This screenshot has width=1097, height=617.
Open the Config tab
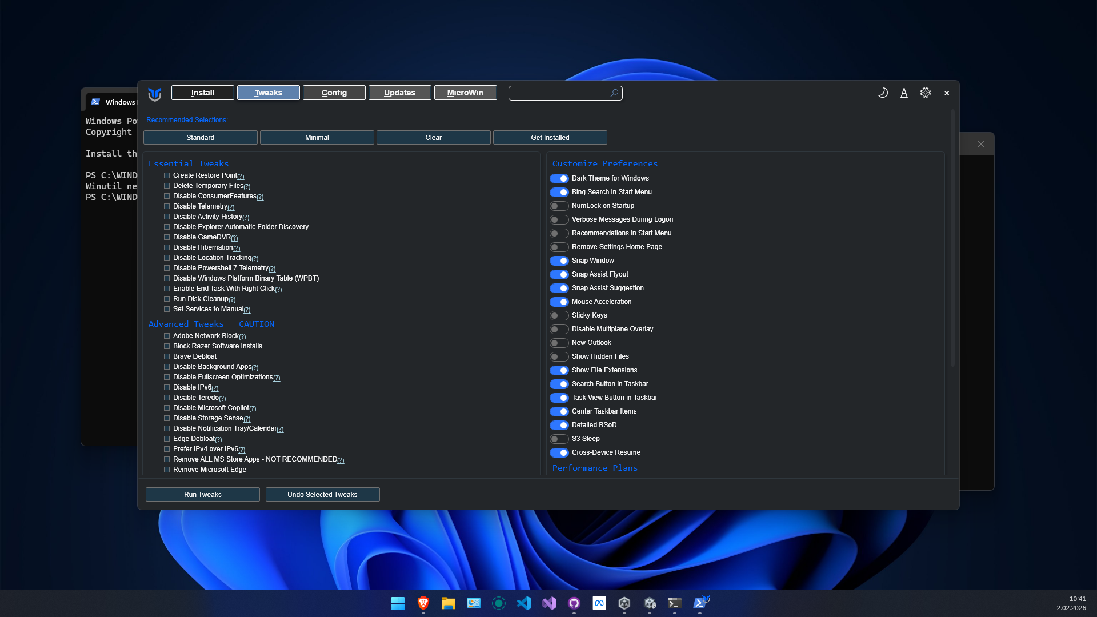coord(334,93)
